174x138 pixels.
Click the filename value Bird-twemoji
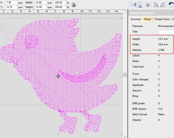[x=166, y=26]
